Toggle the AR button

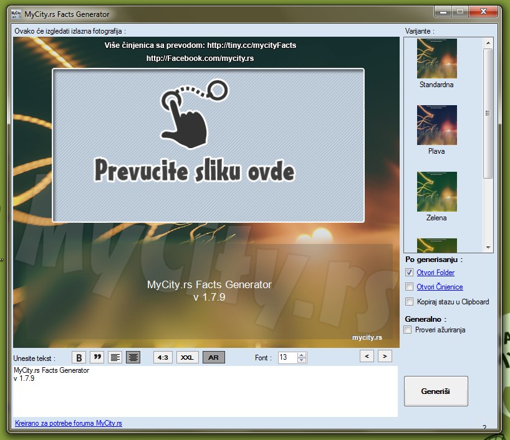[214, 357]
